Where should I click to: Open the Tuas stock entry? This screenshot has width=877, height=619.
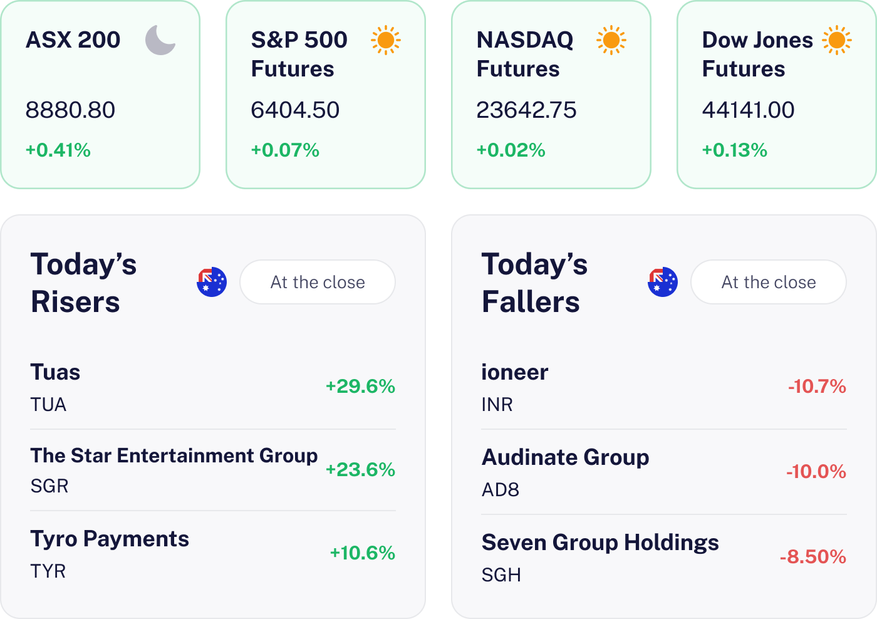pos(56,372)
